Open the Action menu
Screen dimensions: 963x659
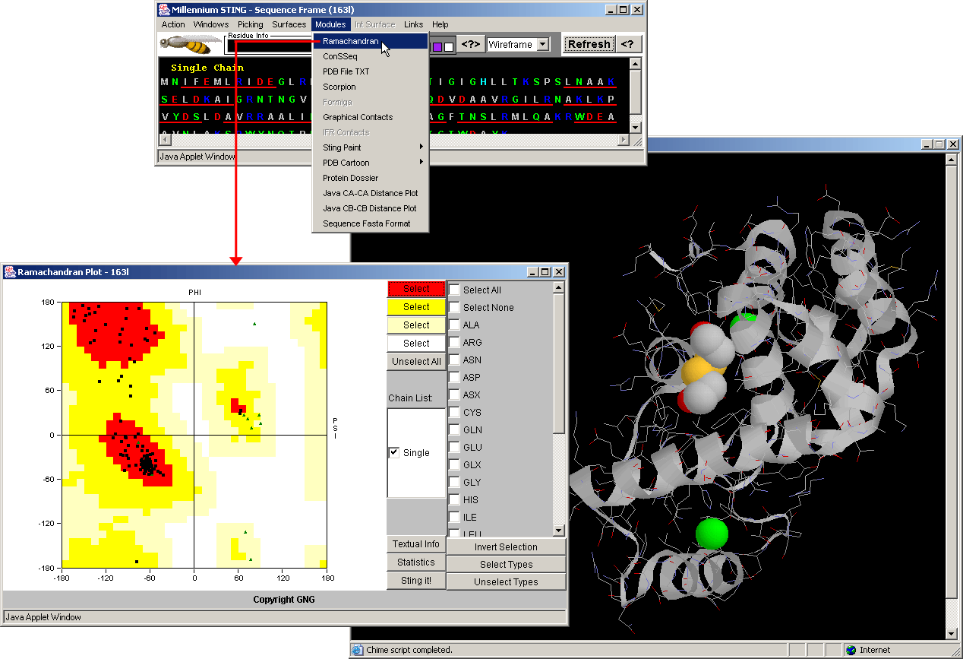coord(173,24)
